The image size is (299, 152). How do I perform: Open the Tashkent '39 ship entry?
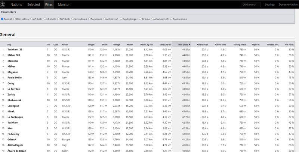click(x=15, y=50)
